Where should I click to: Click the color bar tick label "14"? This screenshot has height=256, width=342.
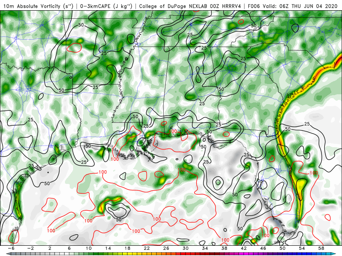(108, 248)
